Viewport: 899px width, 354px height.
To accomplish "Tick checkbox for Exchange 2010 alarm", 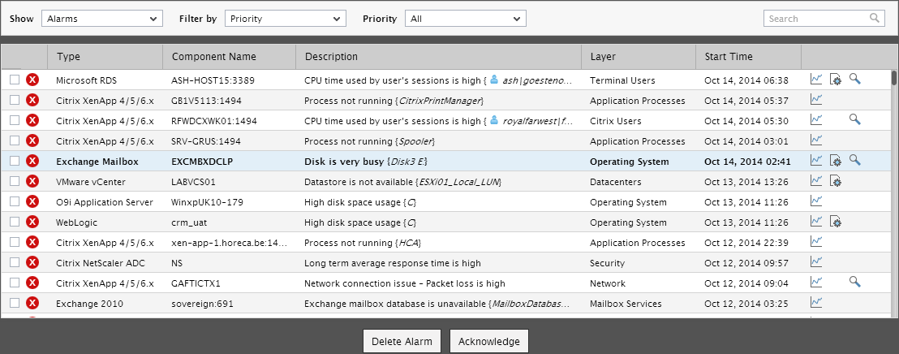I will [x=15, y=303].
